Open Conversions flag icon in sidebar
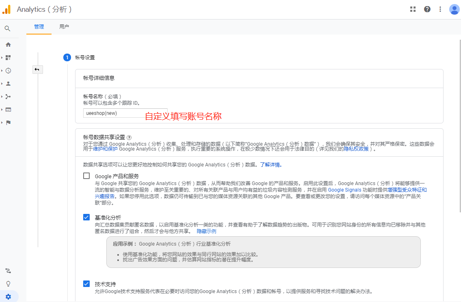Viewport: 461px width, 302px height. coord(8,122)
